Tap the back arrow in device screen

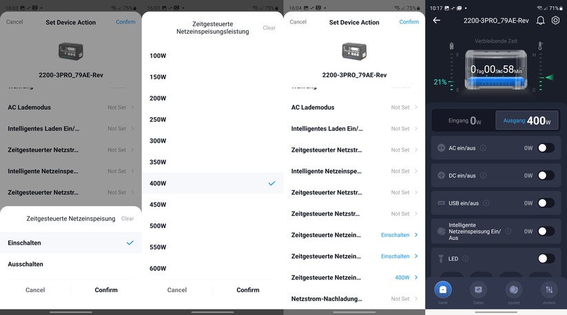click(x=436, y=21)
